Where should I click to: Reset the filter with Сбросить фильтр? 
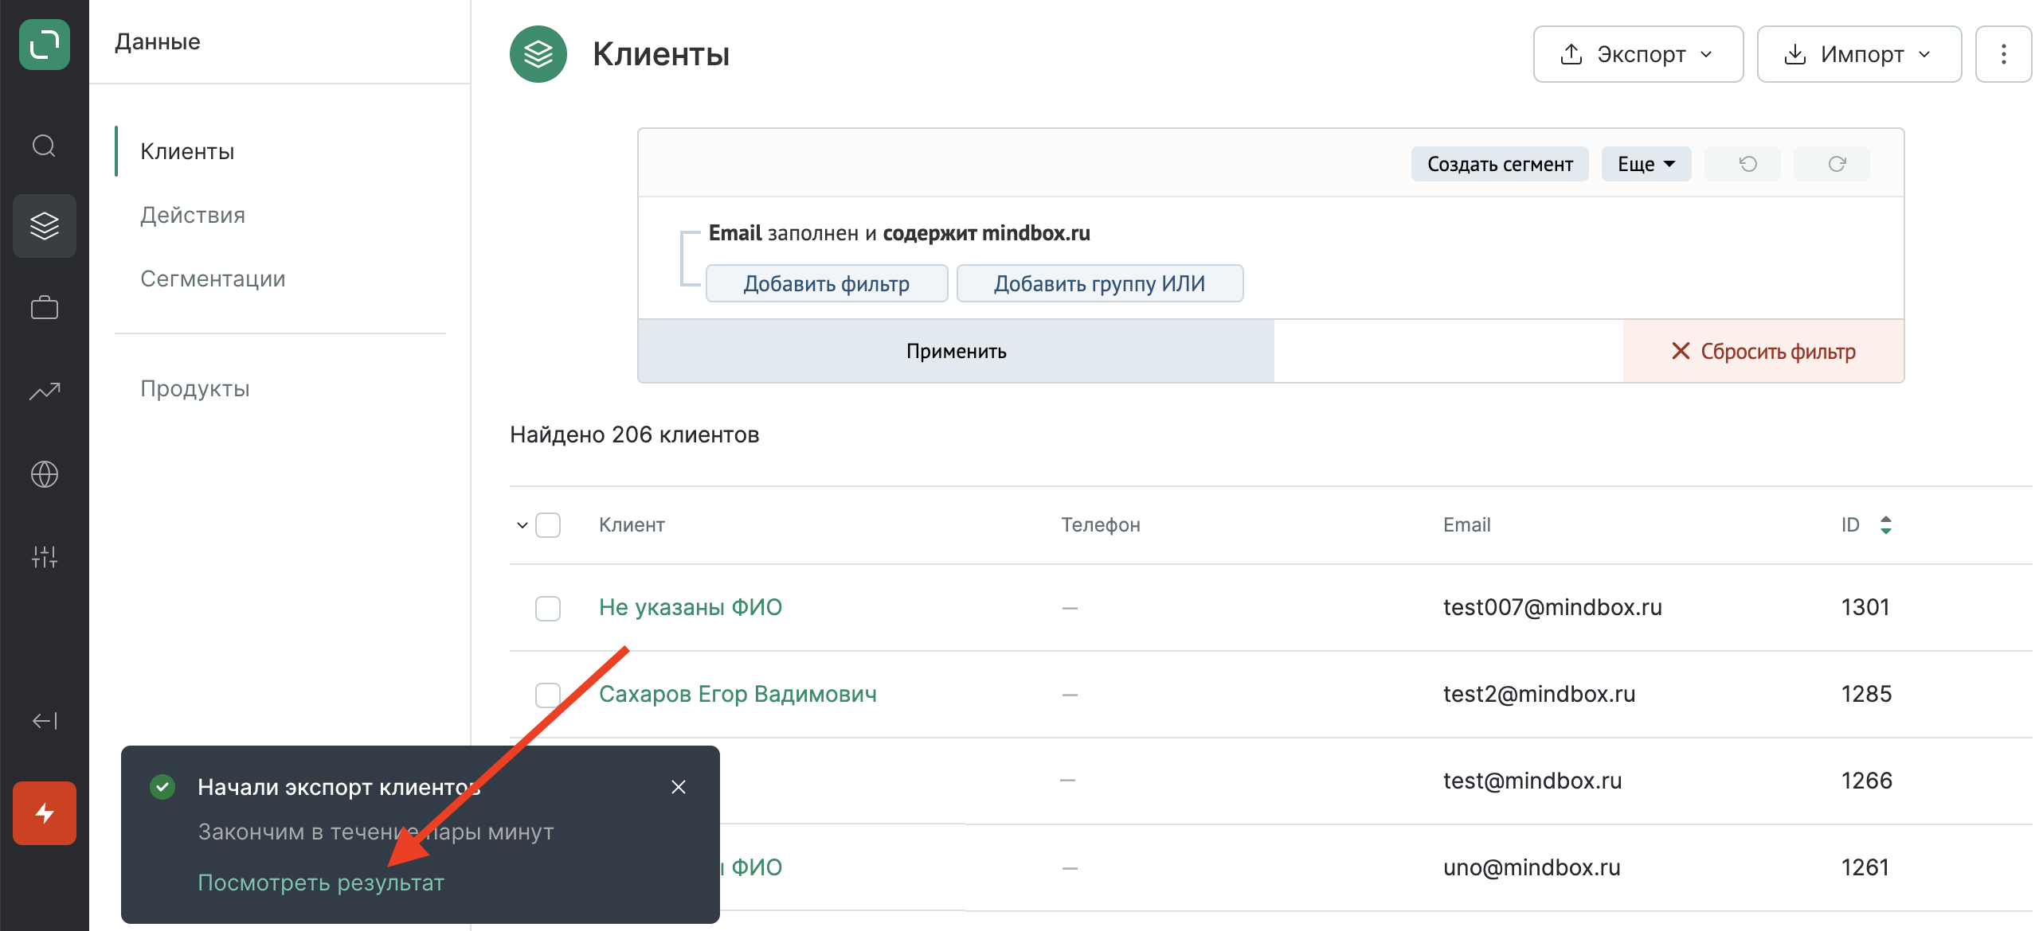pyautogui.click(x=1763, y=351)
